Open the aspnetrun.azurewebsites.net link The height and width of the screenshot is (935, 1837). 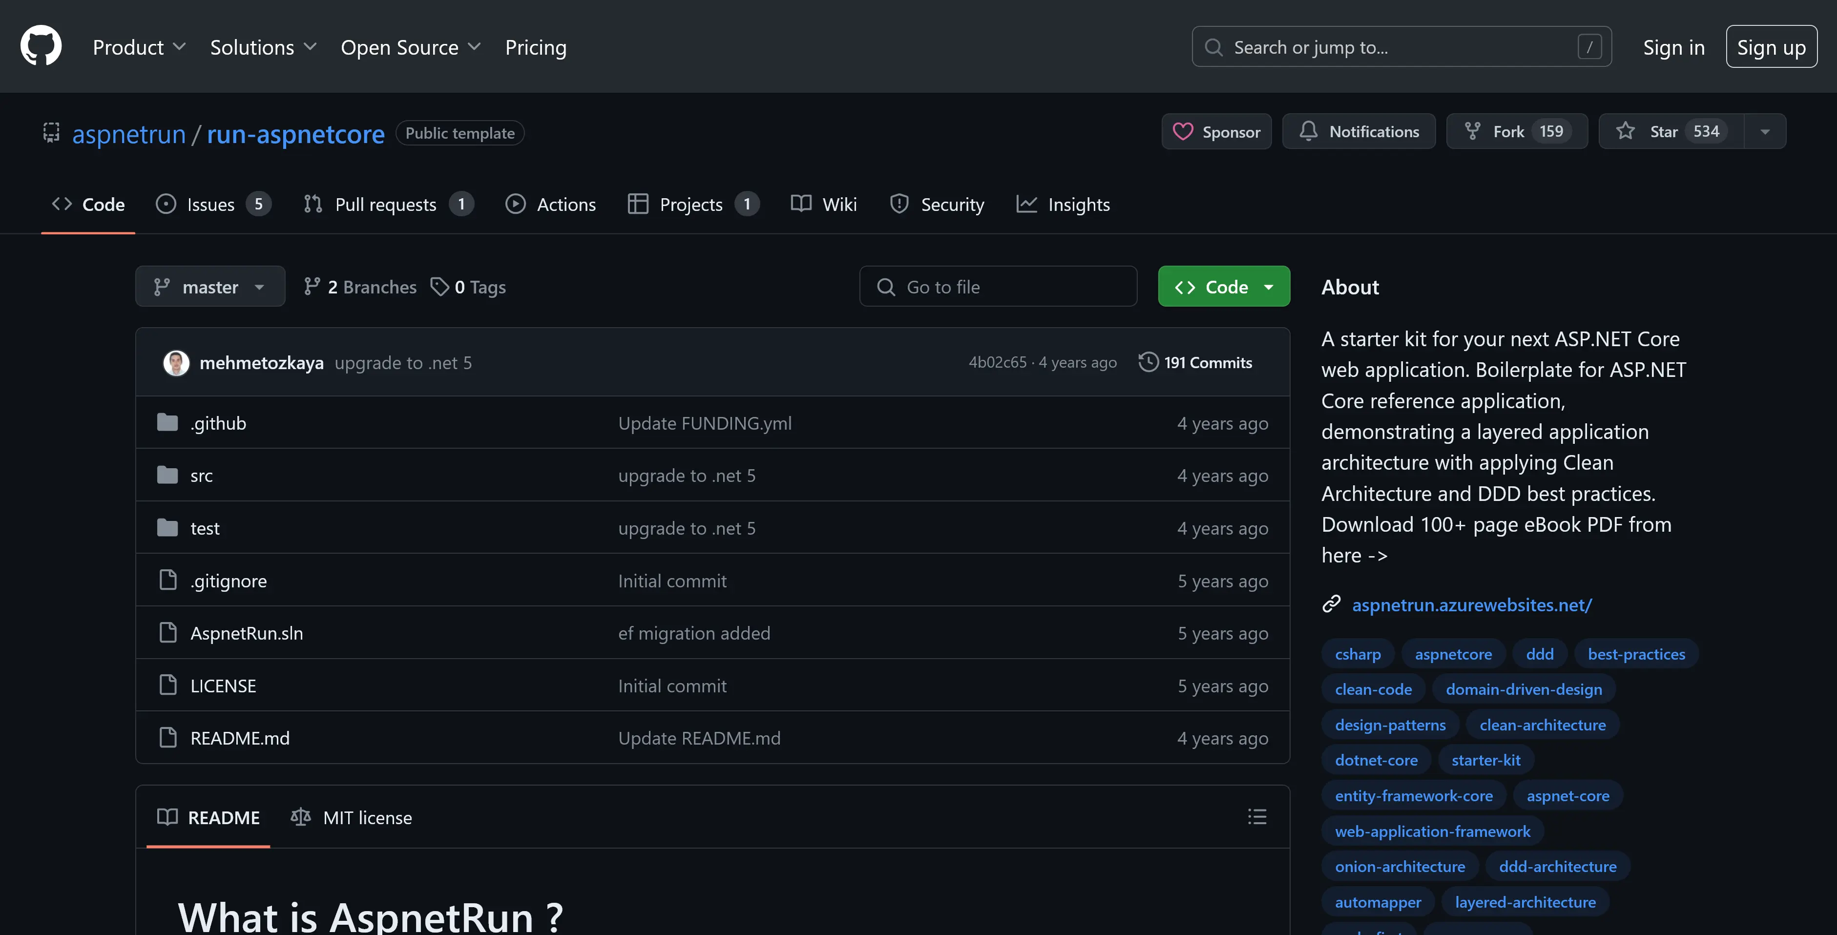(x=1471, y=605)
